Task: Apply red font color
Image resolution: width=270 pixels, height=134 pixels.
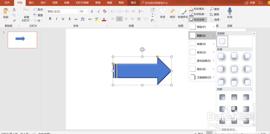Action: coord(104,19)
